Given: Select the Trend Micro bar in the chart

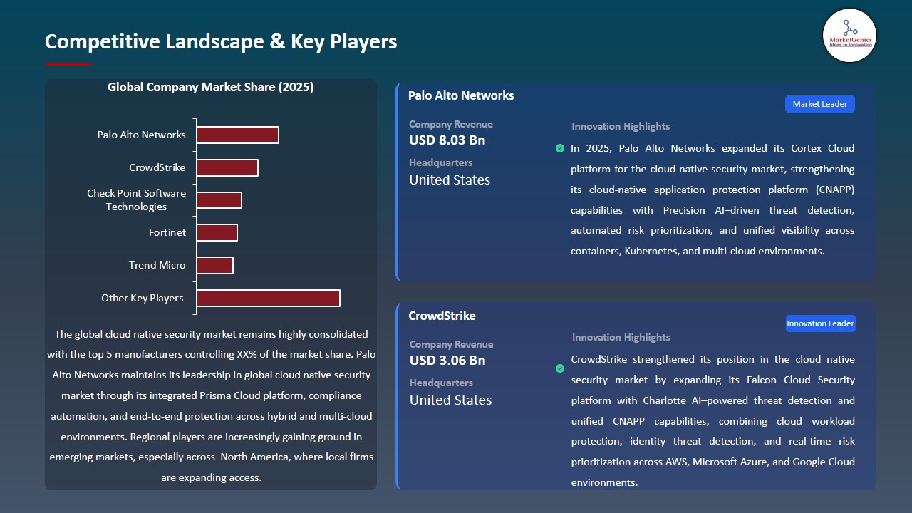Looking at the screenshot, I should (x=215, y=264).
